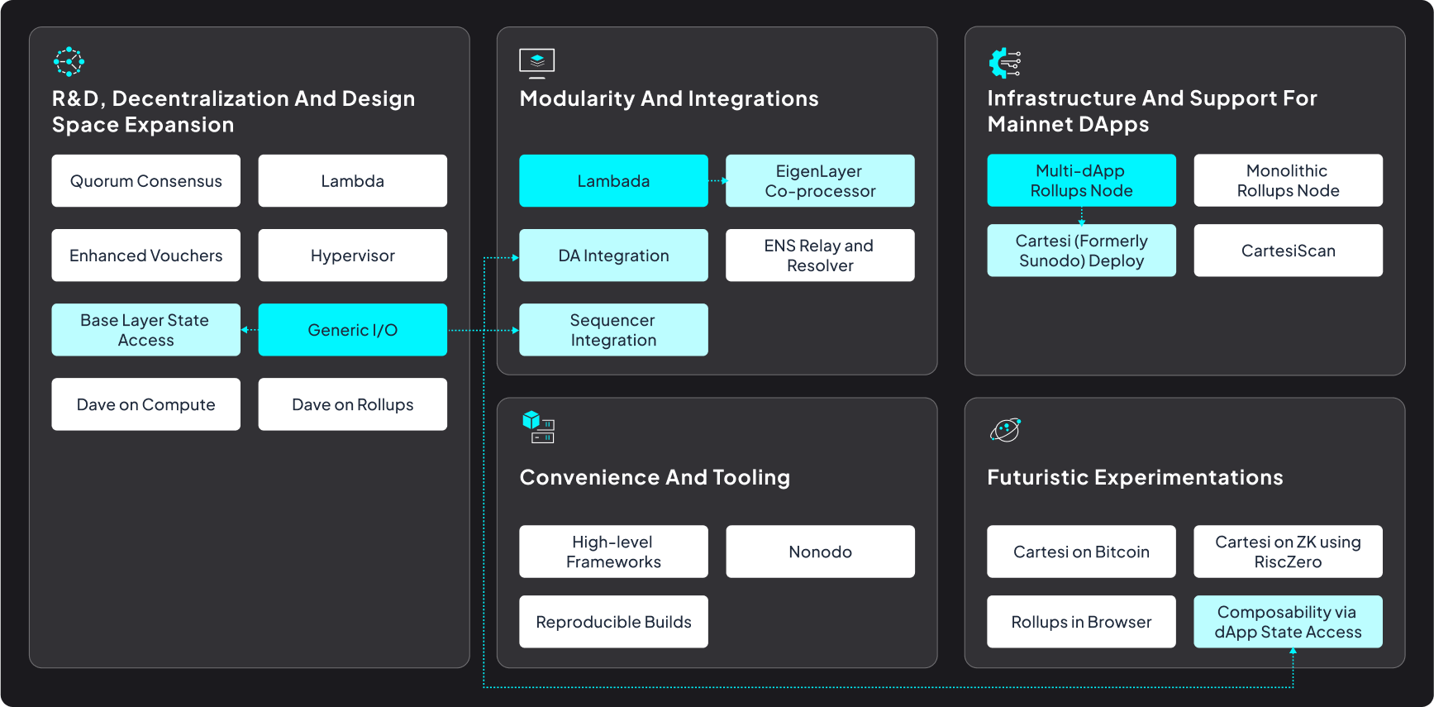
Task: Select the Quorum Consensus box
Action: point(146,181)
